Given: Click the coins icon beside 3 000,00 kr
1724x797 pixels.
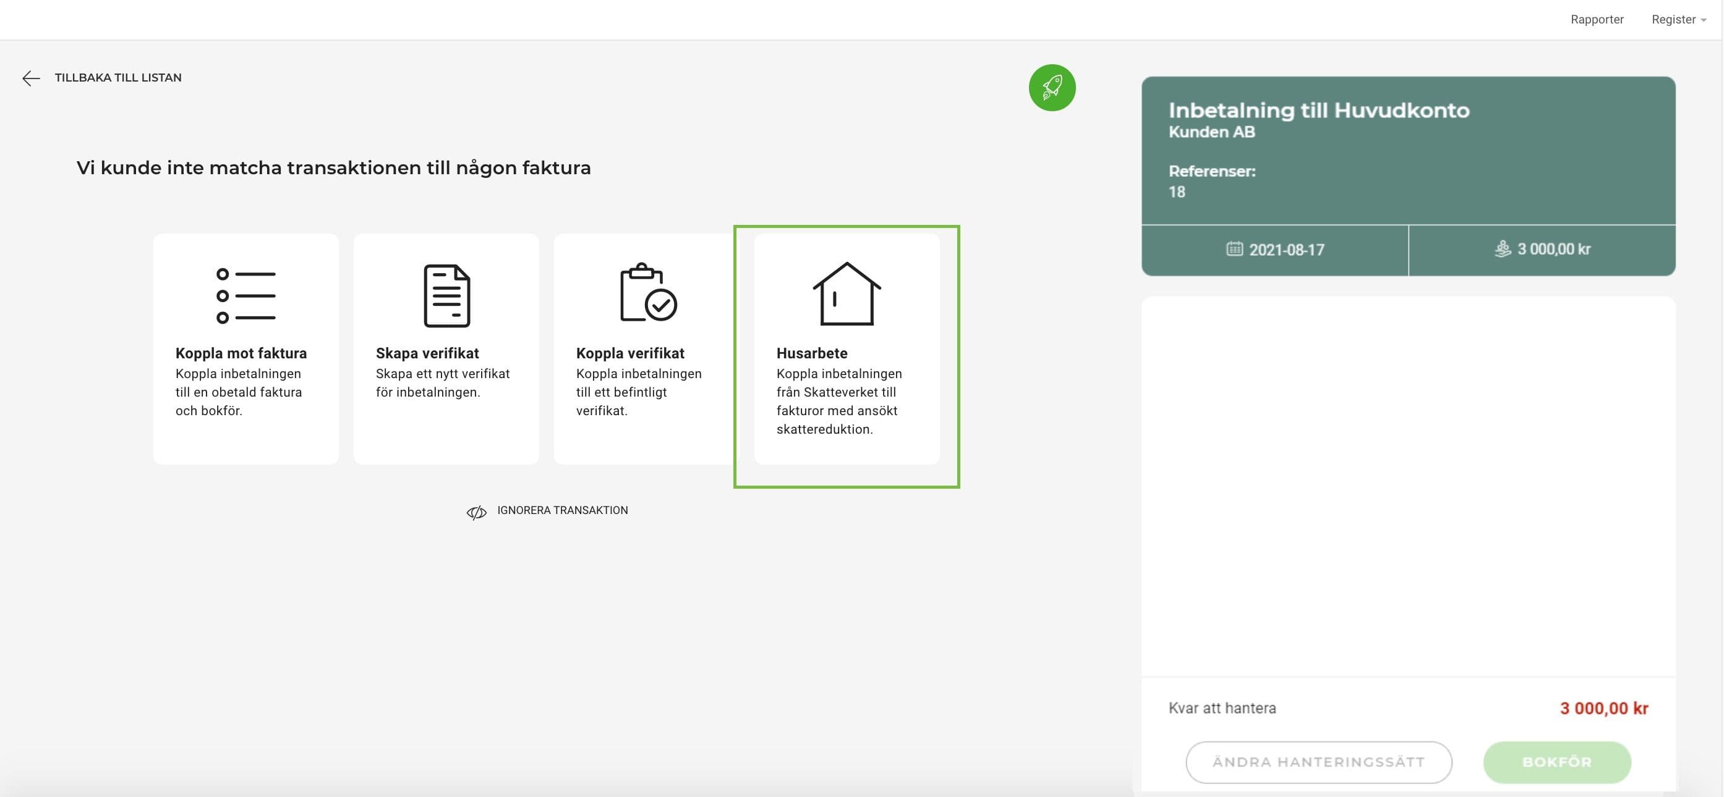Looking at the screenshot, I should pos(1503,249).
